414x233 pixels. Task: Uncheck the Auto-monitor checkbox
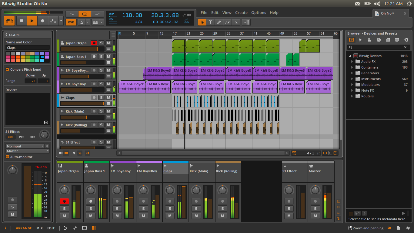point(8,157)
